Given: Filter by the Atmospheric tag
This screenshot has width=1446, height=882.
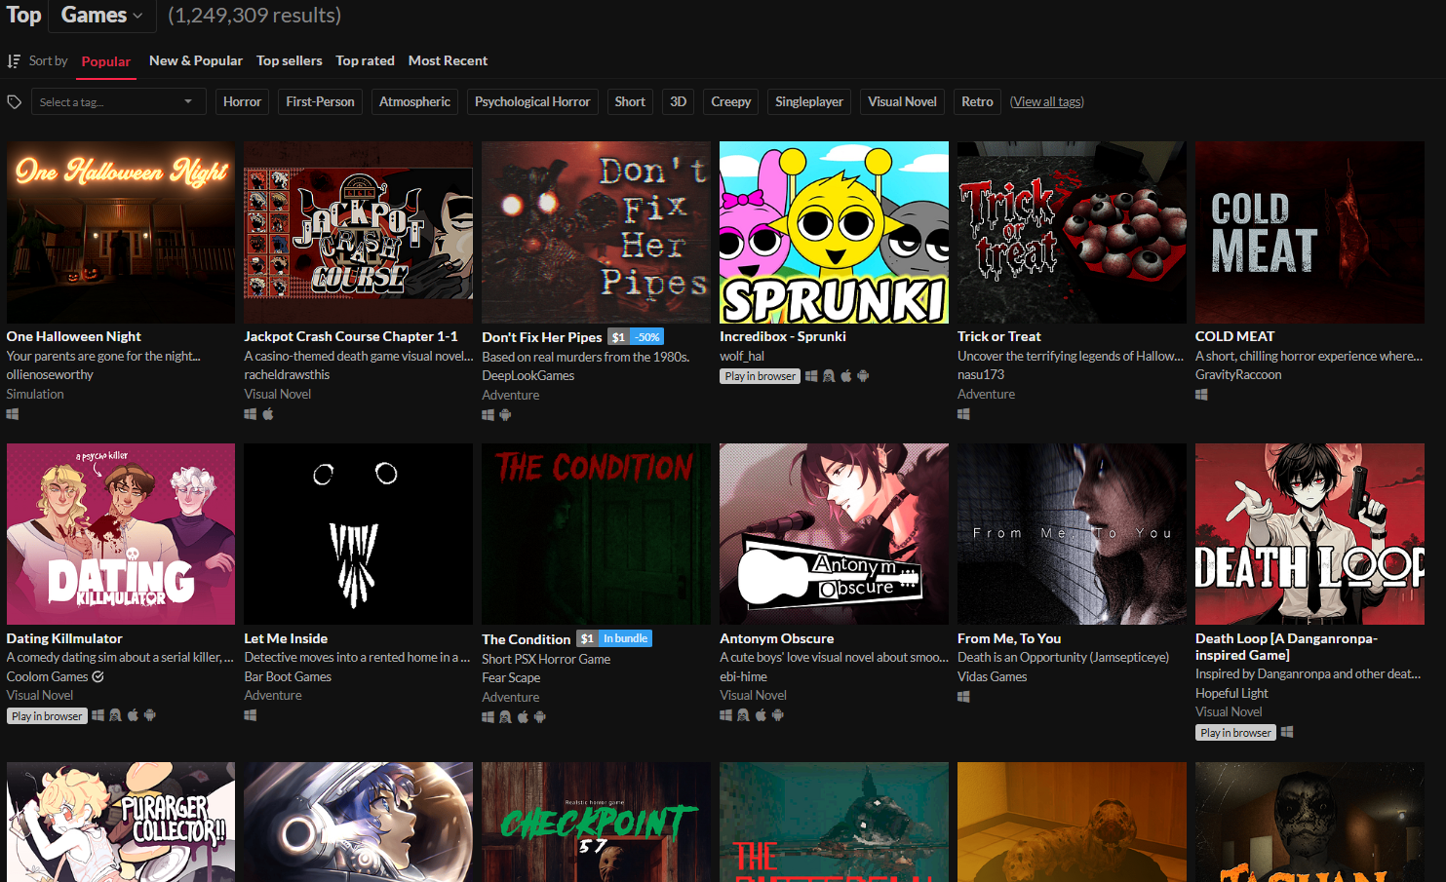Looking at the screenshot, I should click(414, 101).
